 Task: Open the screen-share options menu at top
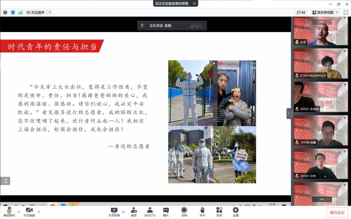pos(194,4)
